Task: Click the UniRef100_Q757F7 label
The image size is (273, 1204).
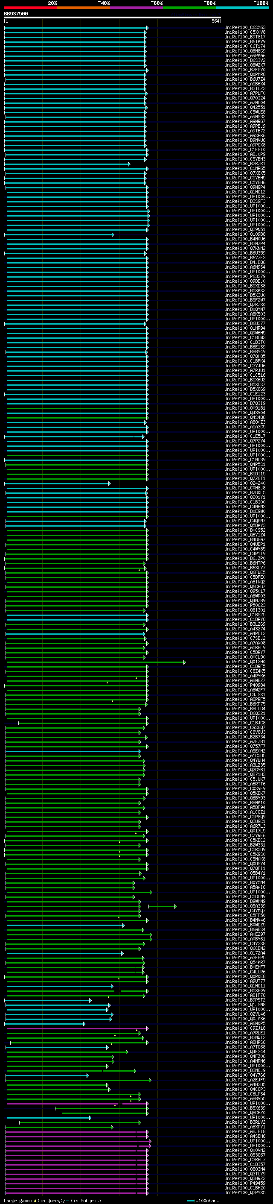Action: click(245, 747)
